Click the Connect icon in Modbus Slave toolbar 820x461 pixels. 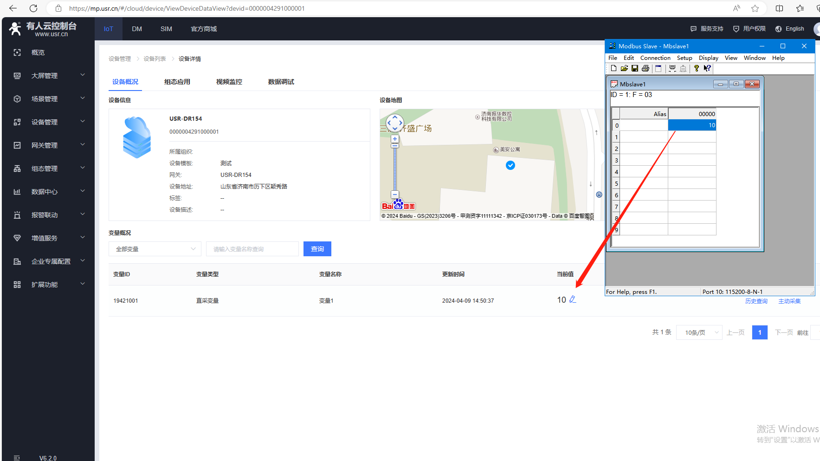point(672,68)
